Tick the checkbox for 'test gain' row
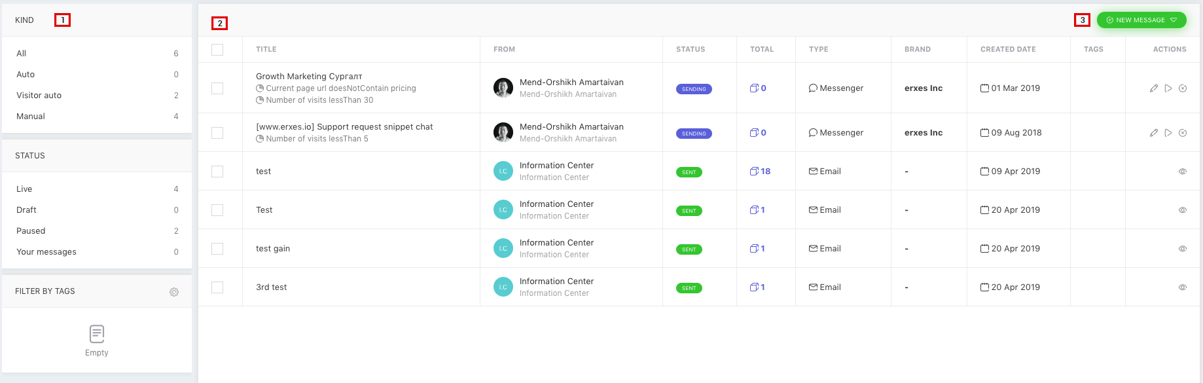Viewport: 1203px width, 383px height. point(217,249)
